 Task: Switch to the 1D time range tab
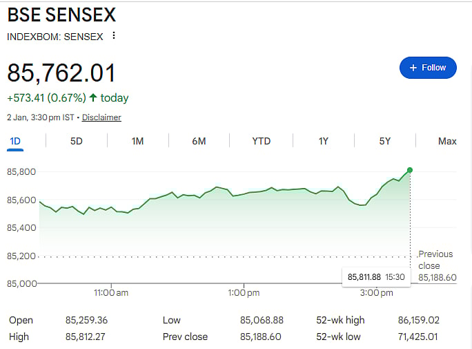[x=15, y=141]
